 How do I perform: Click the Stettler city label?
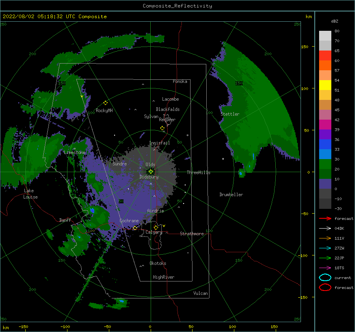(x=230, y=114)
